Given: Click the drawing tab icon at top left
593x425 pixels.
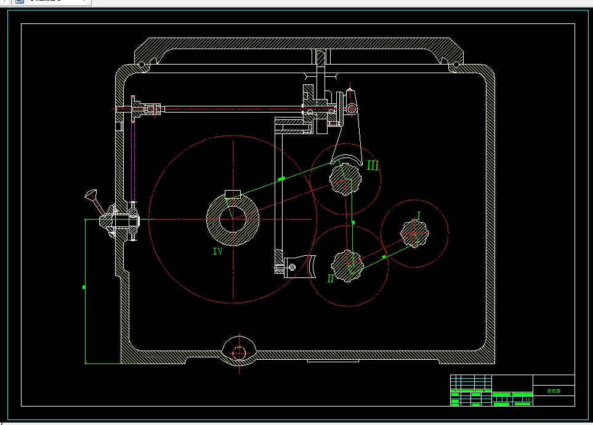Looking at the screenshot, I should [19, 1].
